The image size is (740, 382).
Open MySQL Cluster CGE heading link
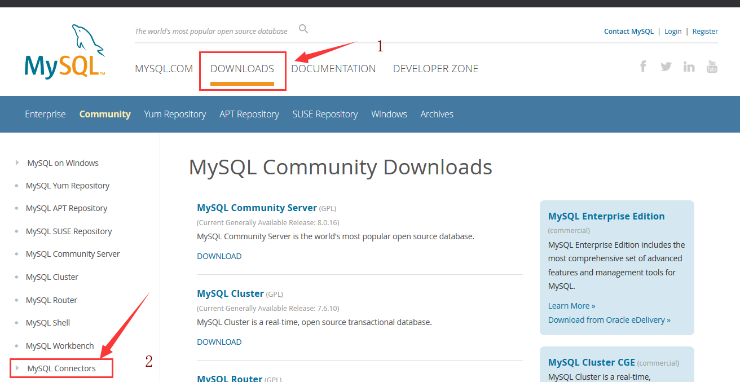[x=592, y=362]
